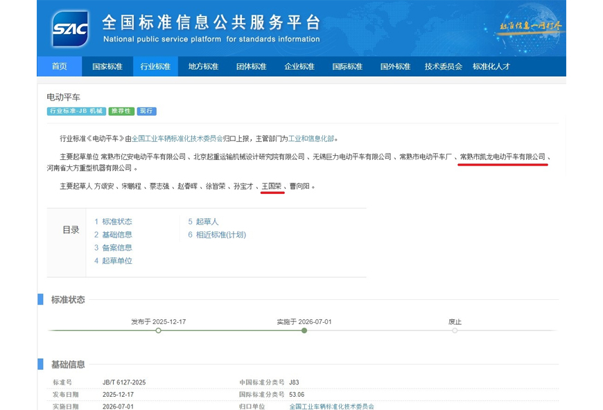Open the 首页 tab

point(59,66)
